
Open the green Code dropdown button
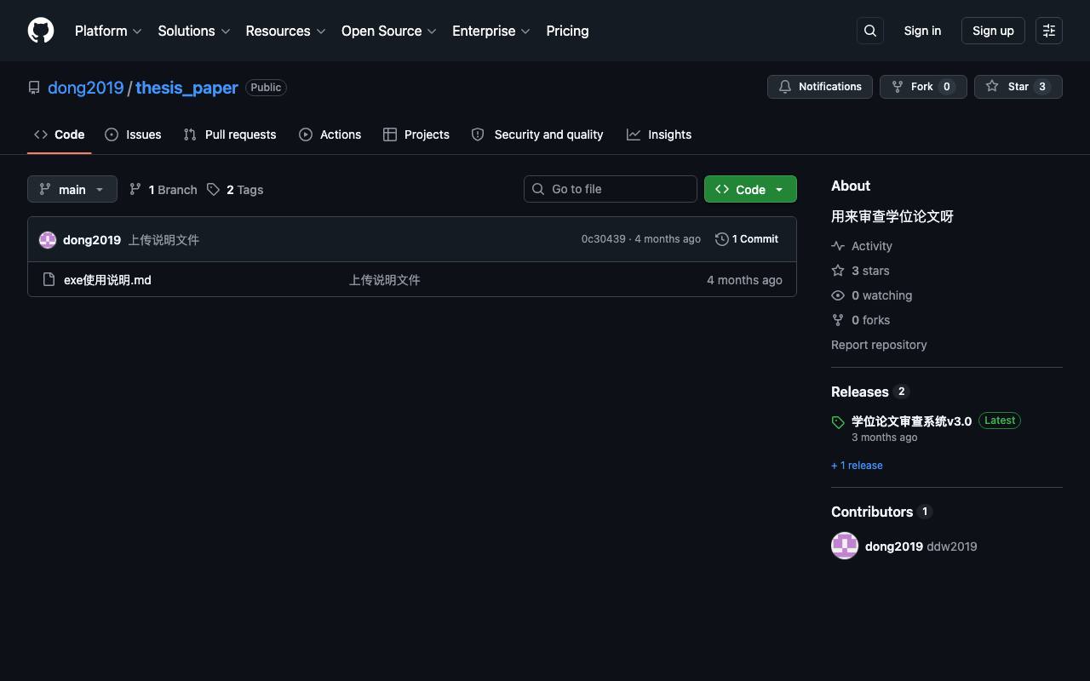click(750, 189)
